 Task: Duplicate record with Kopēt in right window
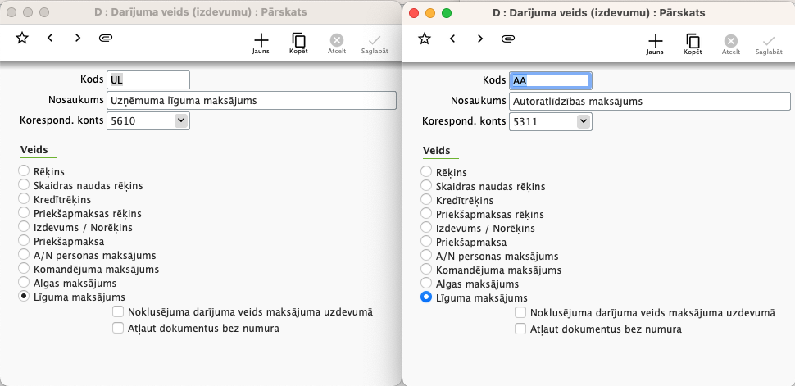(693, 44)
